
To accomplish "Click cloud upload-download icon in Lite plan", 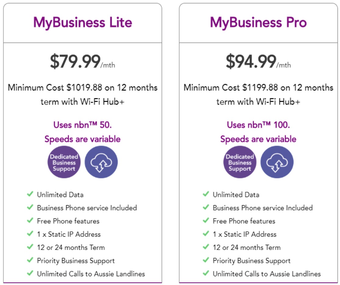I will pyautogui.click(x=101, y=162).
